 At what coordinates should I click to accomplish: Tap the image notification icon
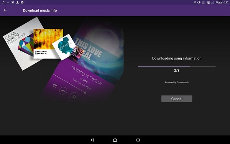pyautogui.click(x=13, y=2)
